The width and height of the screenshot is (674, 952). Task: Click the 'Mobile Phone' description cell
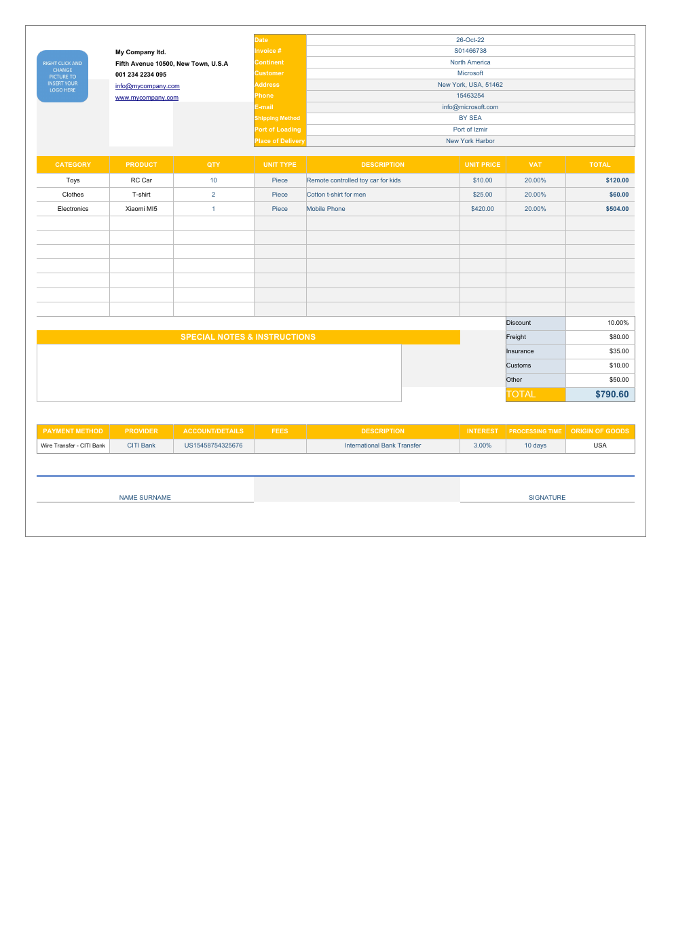[x=383, y=209]
